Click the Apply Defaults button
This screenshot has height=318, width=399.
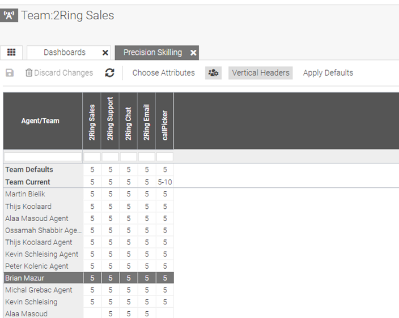click(x=328, y=73)
